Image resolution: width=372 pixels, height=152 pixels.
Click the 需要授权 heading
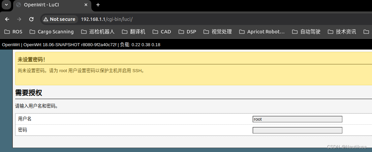click(28, 93)
